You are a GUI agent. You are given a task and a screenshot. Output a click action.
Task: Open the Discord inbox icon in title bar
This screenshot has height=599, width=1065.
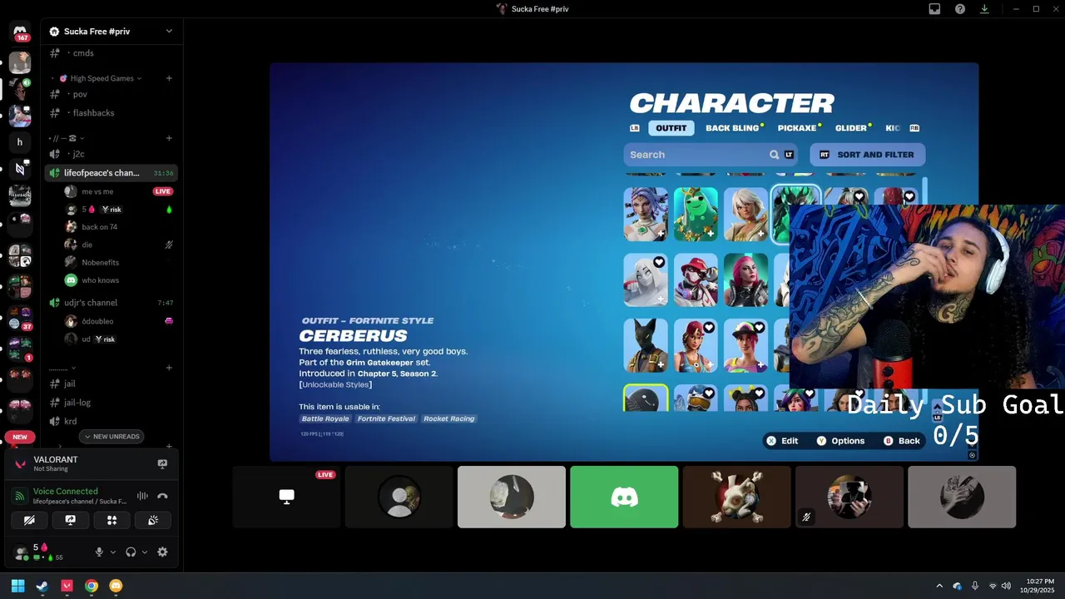(934, 8)
